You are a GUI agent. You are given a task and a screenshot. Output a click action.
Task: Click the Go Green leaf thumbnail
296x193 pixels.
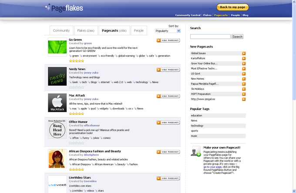(x=57, y=47)
